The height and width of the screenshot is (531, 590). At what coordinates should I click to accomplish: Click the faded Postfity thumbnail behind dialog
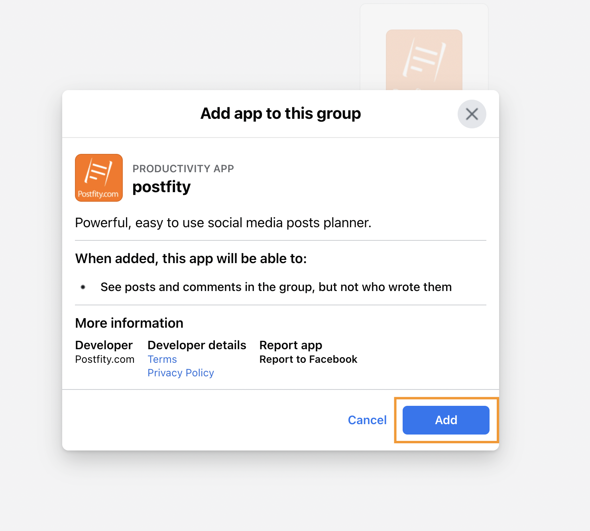tap(424, 60)
